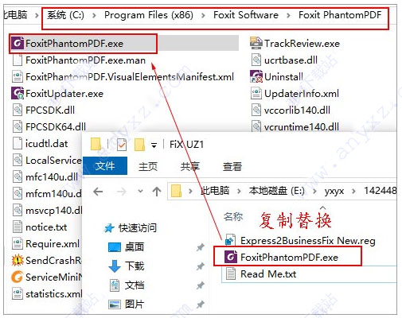Screen dimensions: 402x318
Task: Switch to the 主页 ribbon tab
Action: click(x=148, y=166)
